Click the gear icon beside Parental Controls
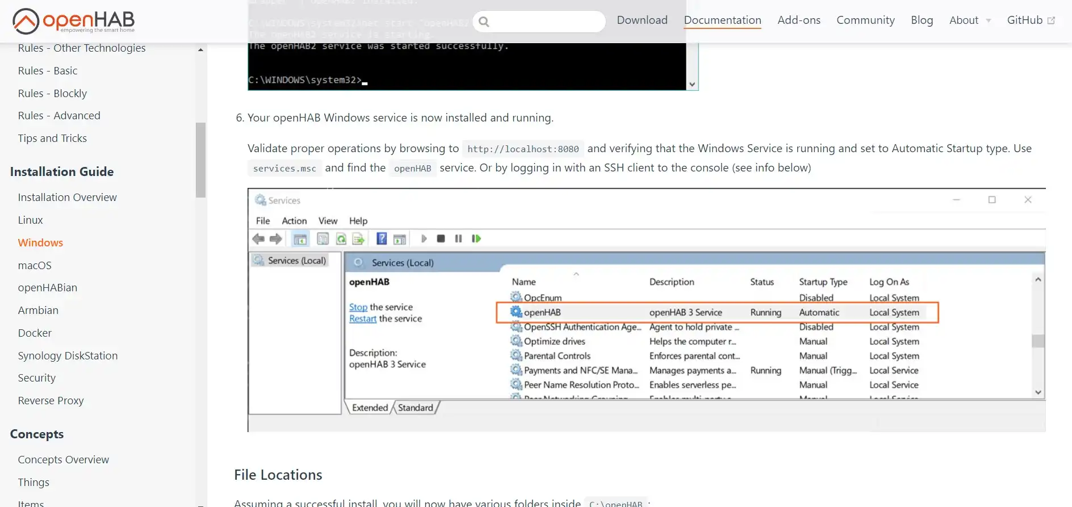Viewport: 1072px width, 507px height. pyautogui.click(x=516, y=355)
